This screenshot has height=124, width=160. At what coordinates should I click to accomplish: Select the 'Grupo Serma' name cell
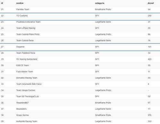click(22, 115)
